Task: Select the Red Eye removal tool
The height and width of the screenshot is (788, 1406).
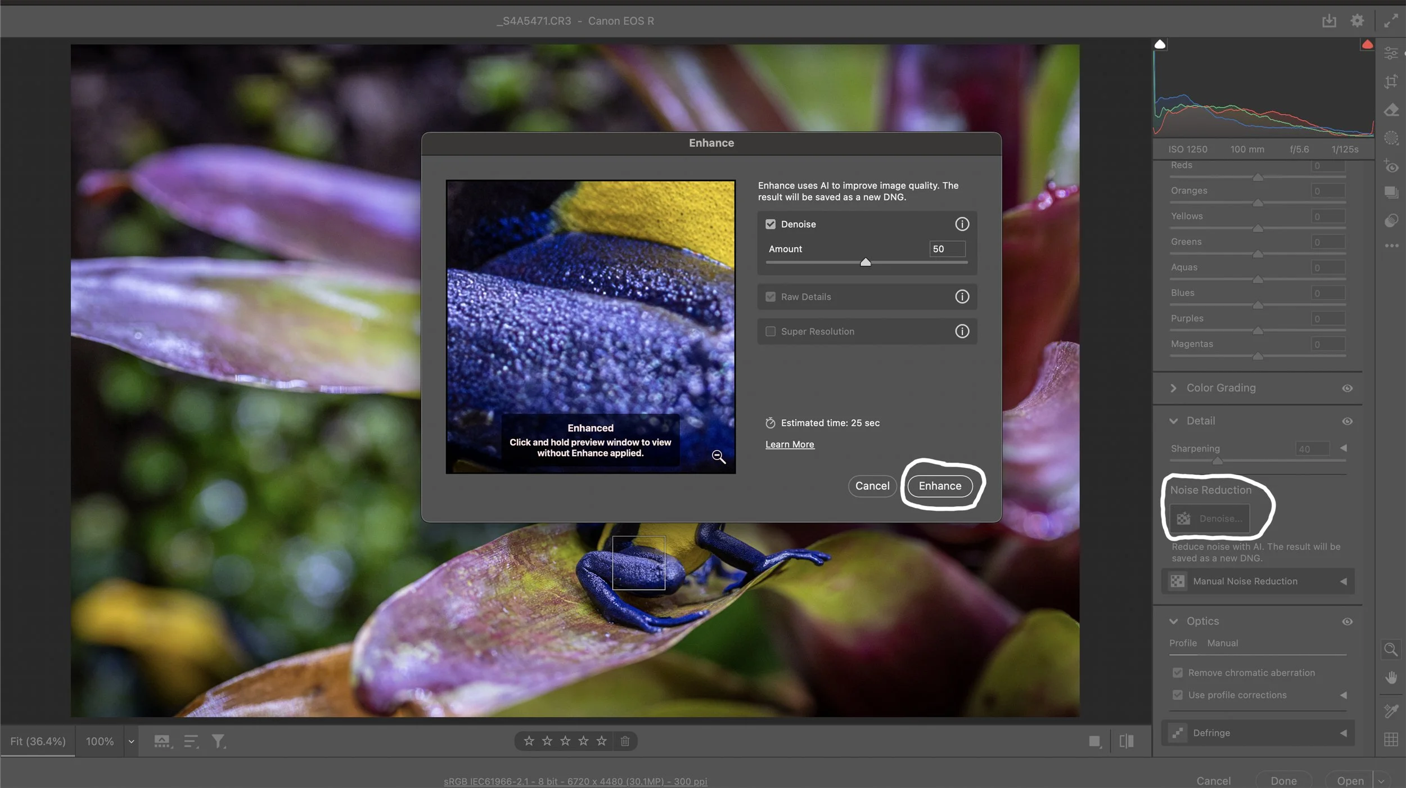Action: click(1392, 167)
